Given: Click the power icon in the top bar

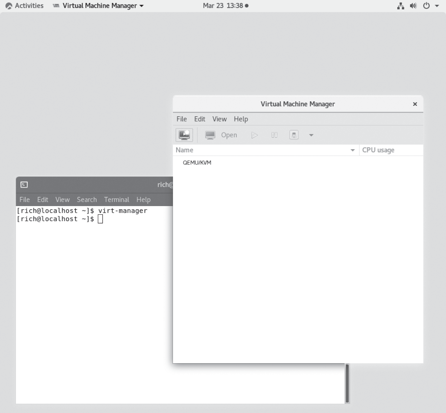Looking at the screenshot, I should click(426, 6).
